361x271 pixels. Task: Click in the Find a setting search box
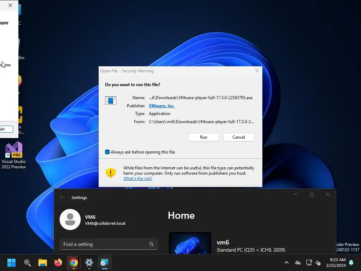pyautogui.click(x=109, y=244)
